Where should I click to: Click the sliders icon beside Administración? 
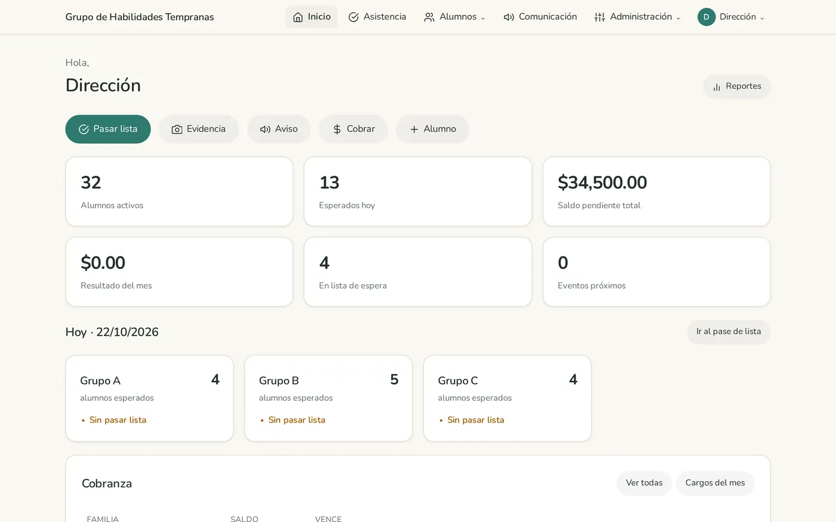pos(600,17)
